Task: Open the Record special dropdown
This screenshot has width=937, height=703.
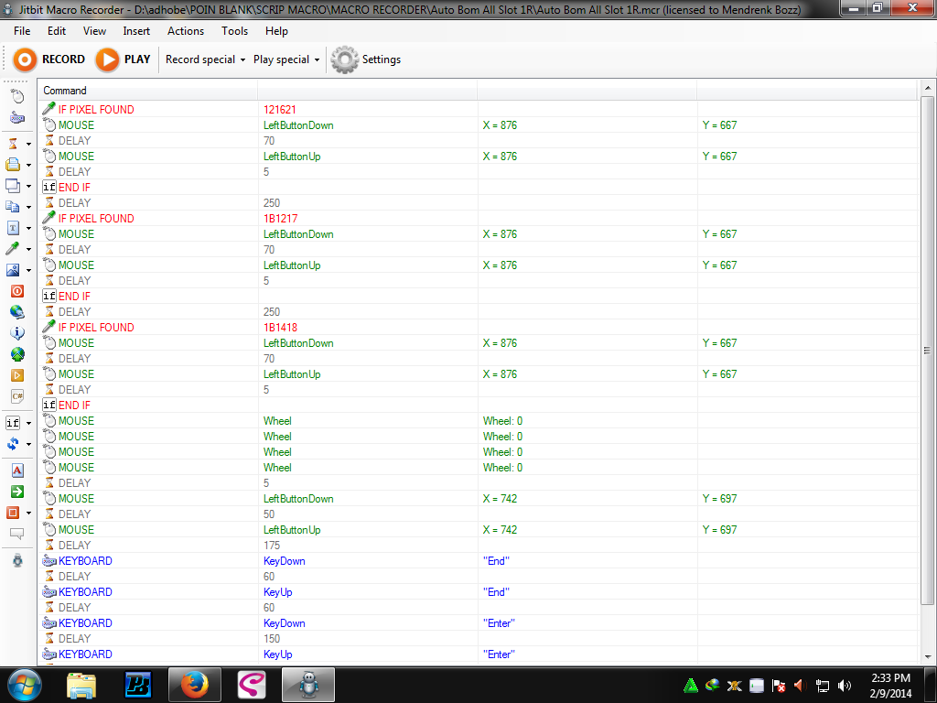Action: (205, 59)
